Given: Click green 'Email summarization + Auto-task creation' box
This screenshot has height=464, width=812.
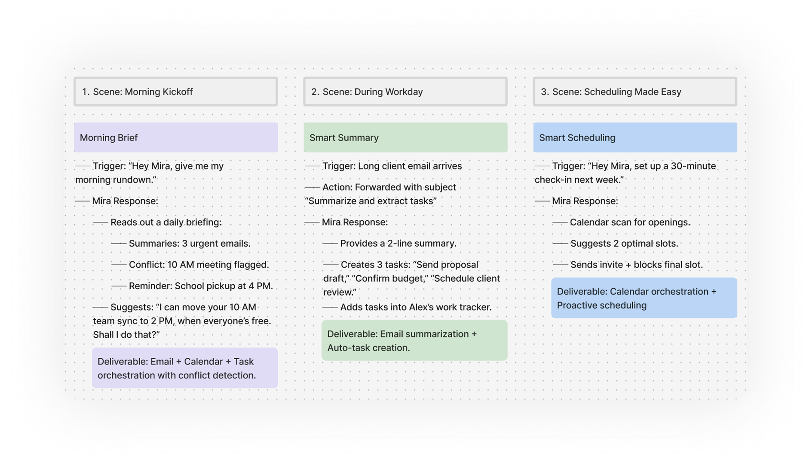Looking at the screenshot, I should [x=414, y=340].
